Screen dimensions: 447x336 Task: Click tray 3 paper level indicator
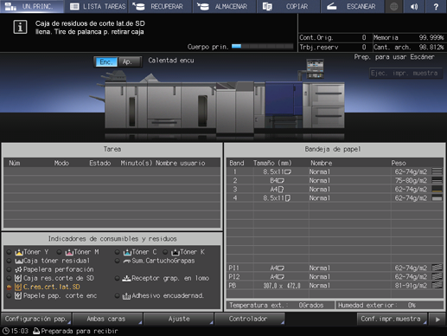(x=437, y=189)
